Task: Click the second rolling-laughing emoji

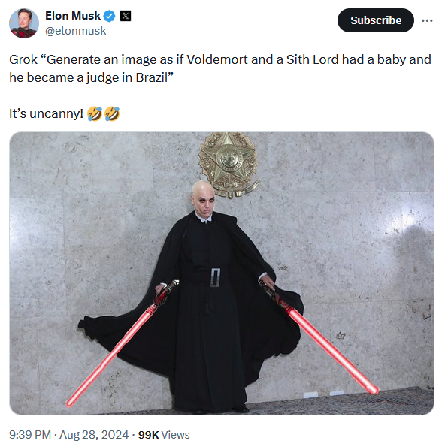Action: pos(112,113)
